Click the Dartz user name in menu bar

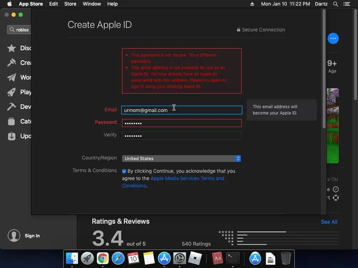[321, 4]
